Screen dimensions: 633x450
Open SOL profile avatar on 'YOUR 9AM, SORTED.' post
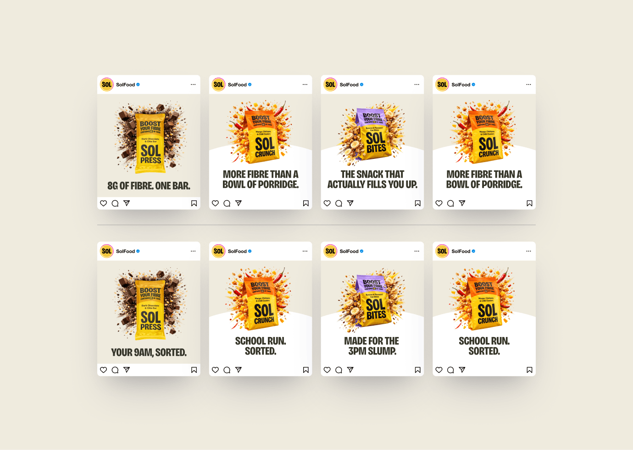(x=107, y=251)
